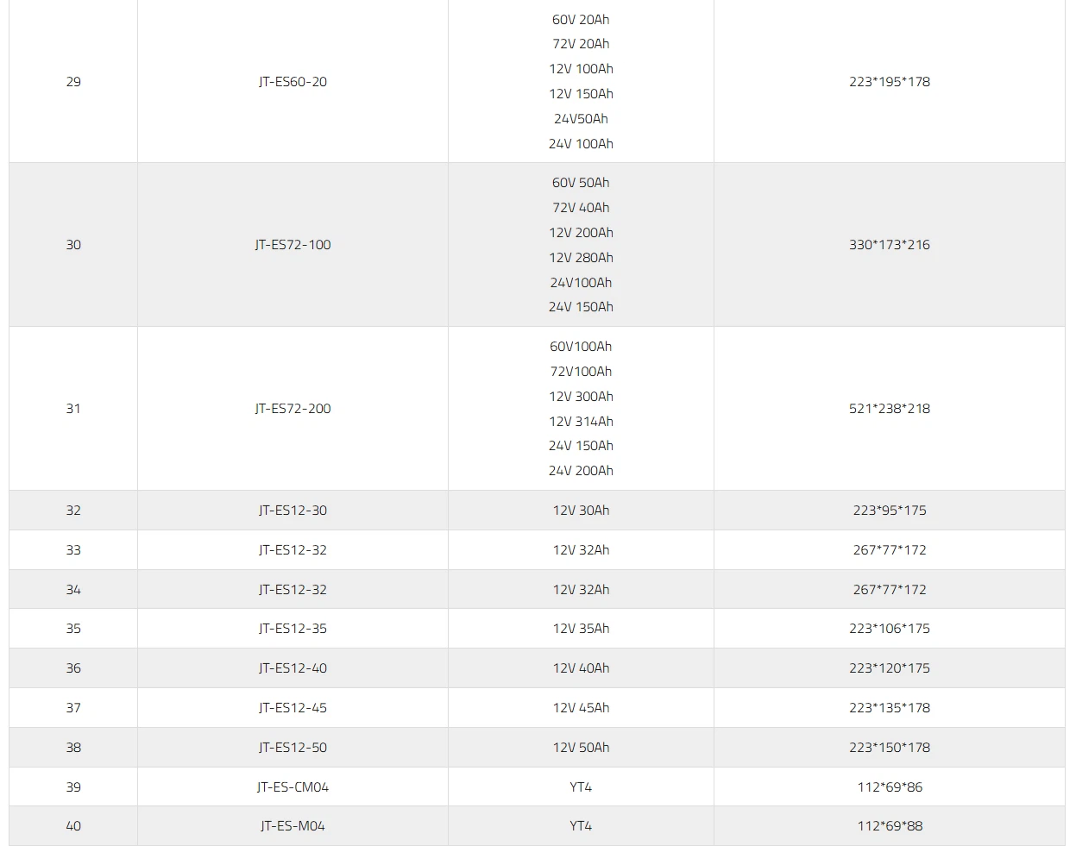This screenshot has width=1076, height=846.
Task: Click the JT-ES72-200 model cell
Action: pos(293,409)
